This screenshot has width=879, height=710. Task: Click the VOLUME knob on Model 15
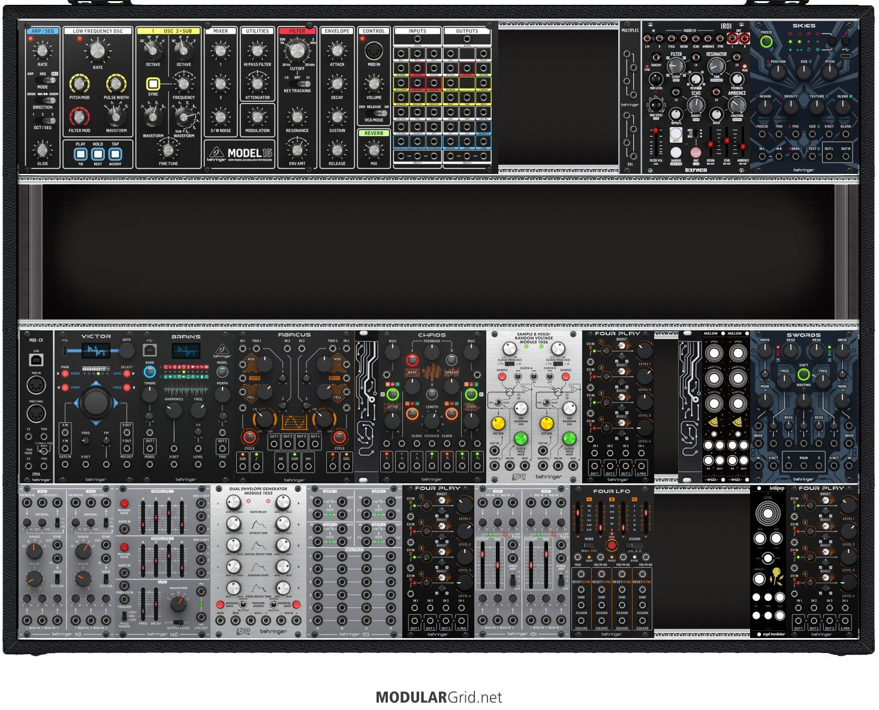coord(374,85)
